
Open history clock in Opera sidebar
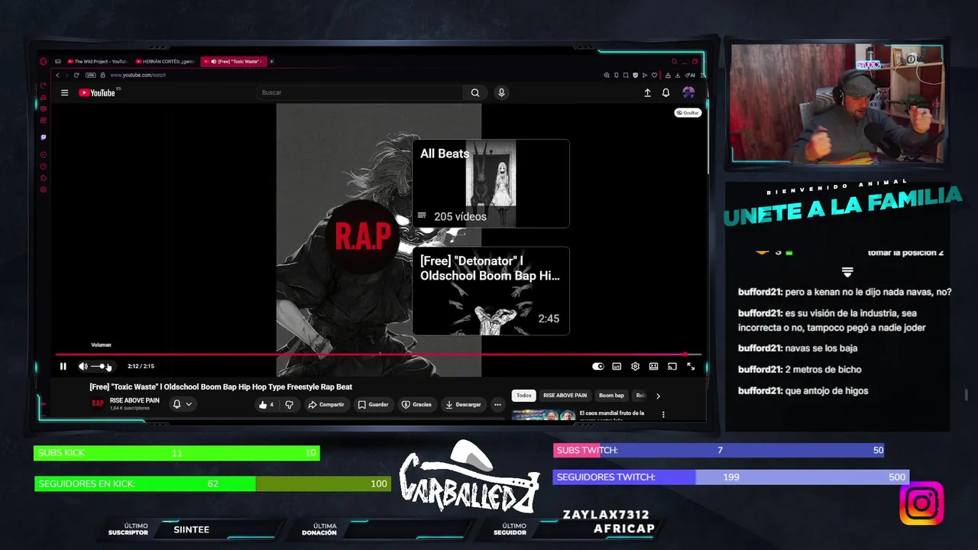coord(44,166)
